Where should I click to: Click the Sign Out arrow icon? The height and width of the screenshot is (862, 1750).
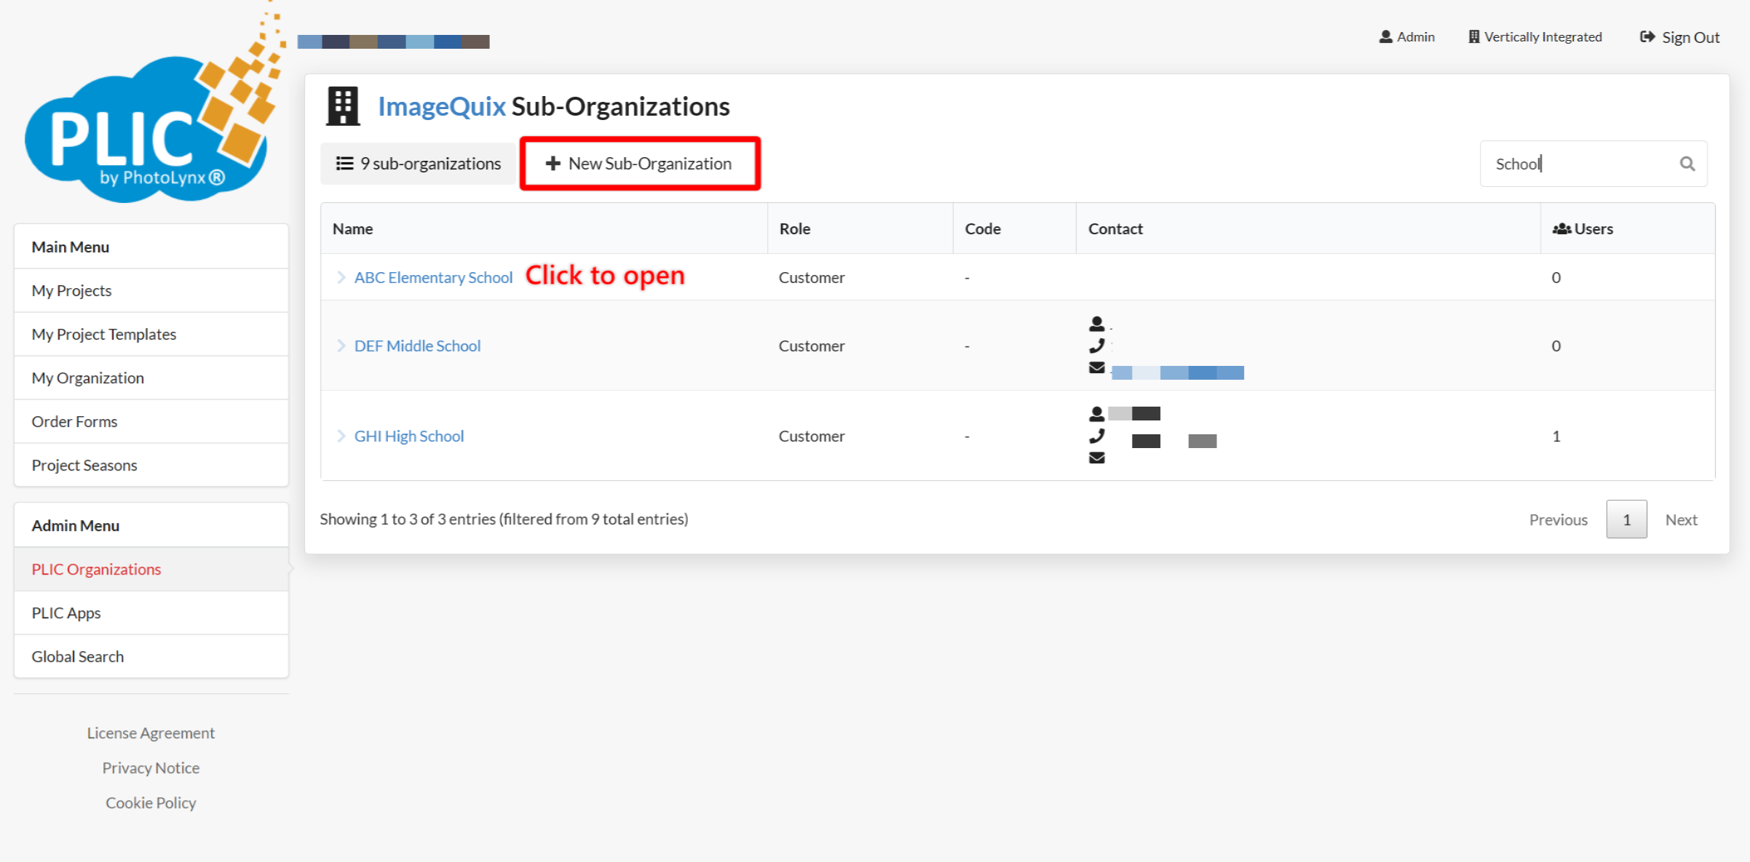click(x=1647, y=37)
